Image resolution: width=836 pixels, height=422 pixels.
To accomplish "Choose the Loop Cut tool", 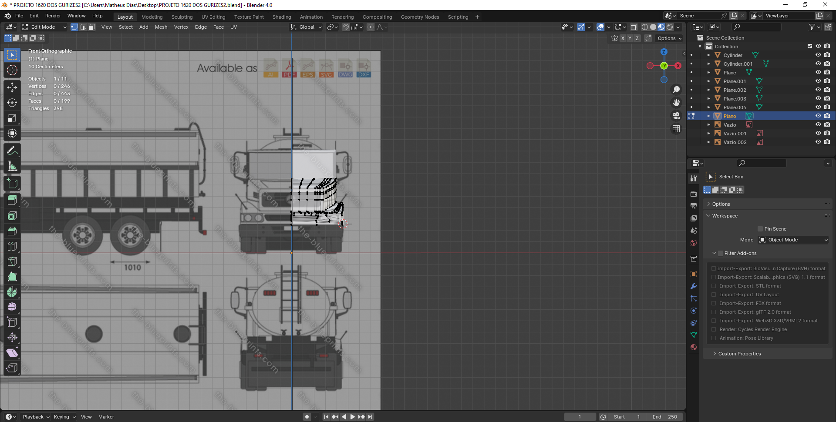I will pyautogui.click(x=12, y=246).
